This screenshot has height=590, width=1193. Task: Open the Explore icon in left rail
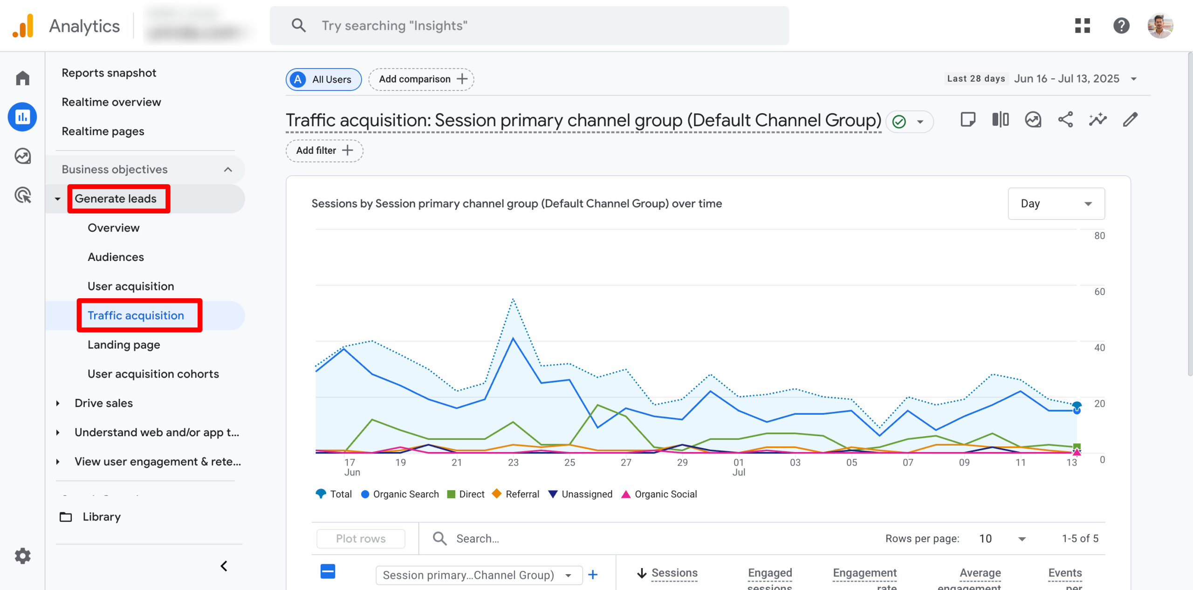22,156
